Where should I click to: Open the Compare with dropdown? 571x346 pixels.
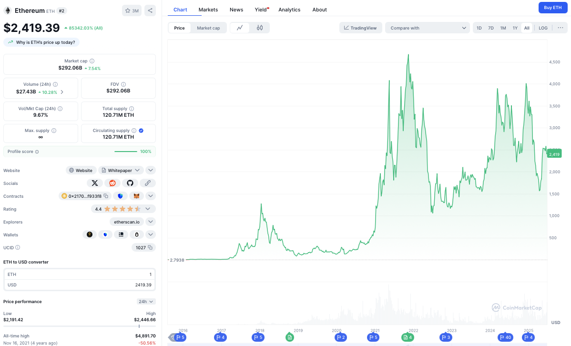(x=427, y=28)
